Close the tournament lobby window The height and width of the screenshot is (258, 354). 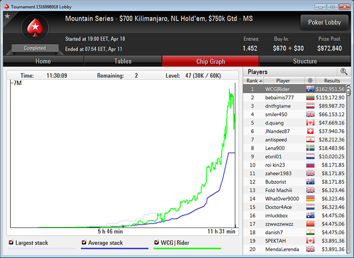pos(345,7)
